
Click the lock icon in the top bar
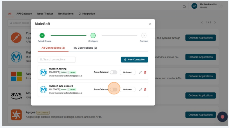tap(184, 6)
